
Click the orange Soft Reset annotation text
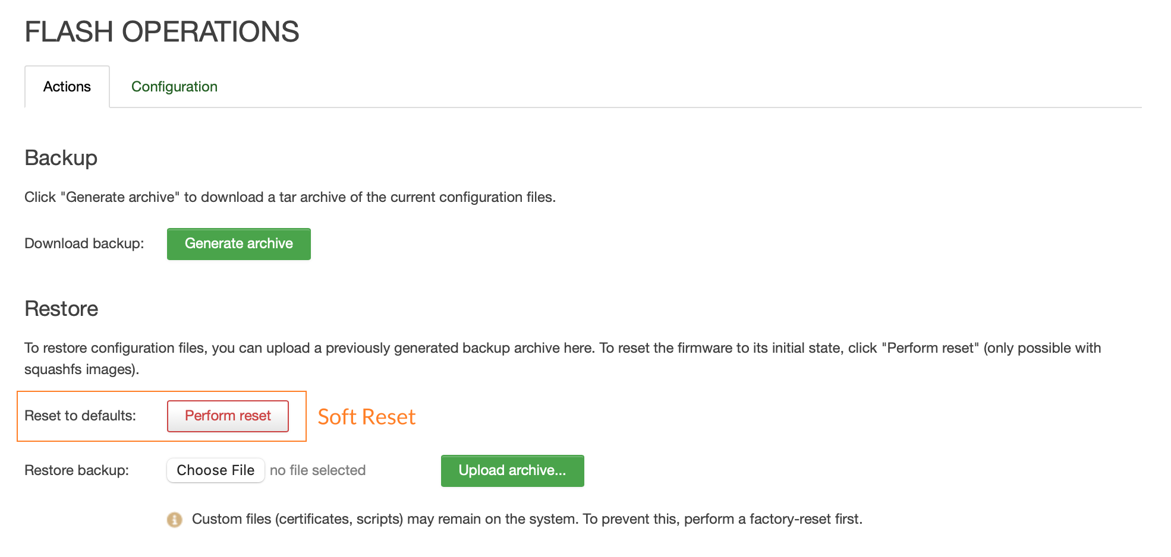(366, 417)
